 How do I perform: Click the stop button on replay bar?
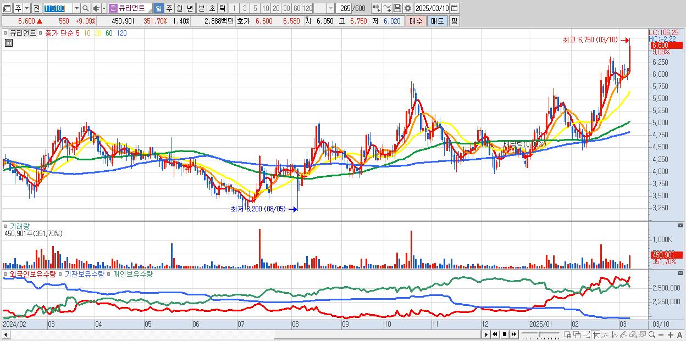point(504,334)
